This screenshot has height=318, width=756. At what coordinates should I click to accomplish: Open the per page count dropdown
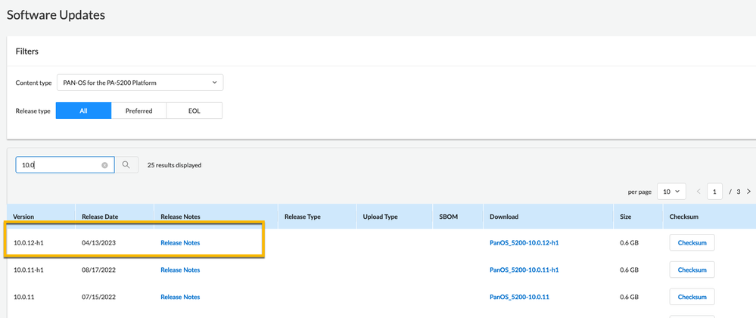(x=670, y=192)
